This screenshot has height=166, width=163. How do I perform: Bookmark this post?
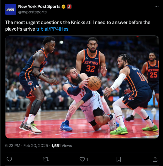coord(119,159)
